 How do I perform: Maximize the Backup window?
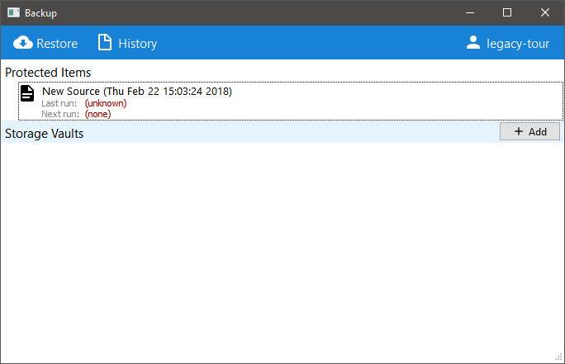tap(507, 12)
